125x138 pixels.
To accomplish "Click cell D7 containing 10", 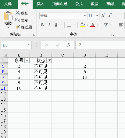I will pos(84,77).
